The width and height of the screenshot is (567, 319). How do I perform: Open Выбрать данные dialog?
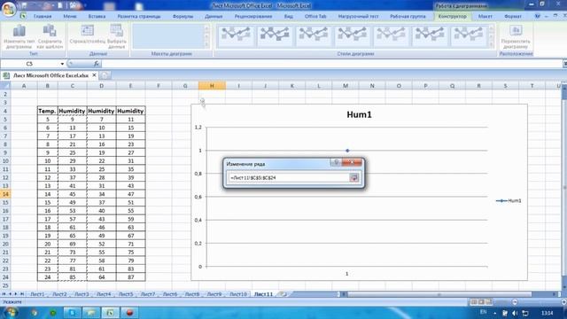point(116,31)
